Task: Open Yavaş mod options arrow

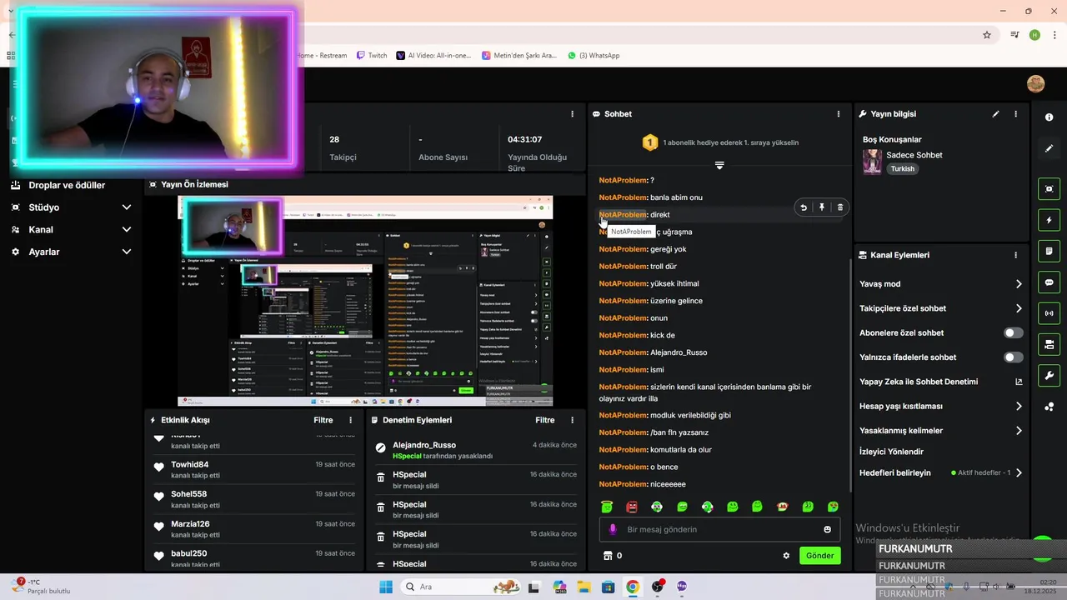Action: [1019, 284]
